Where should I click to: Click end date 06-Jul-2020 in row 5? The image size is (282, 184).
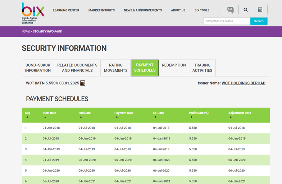87,170
